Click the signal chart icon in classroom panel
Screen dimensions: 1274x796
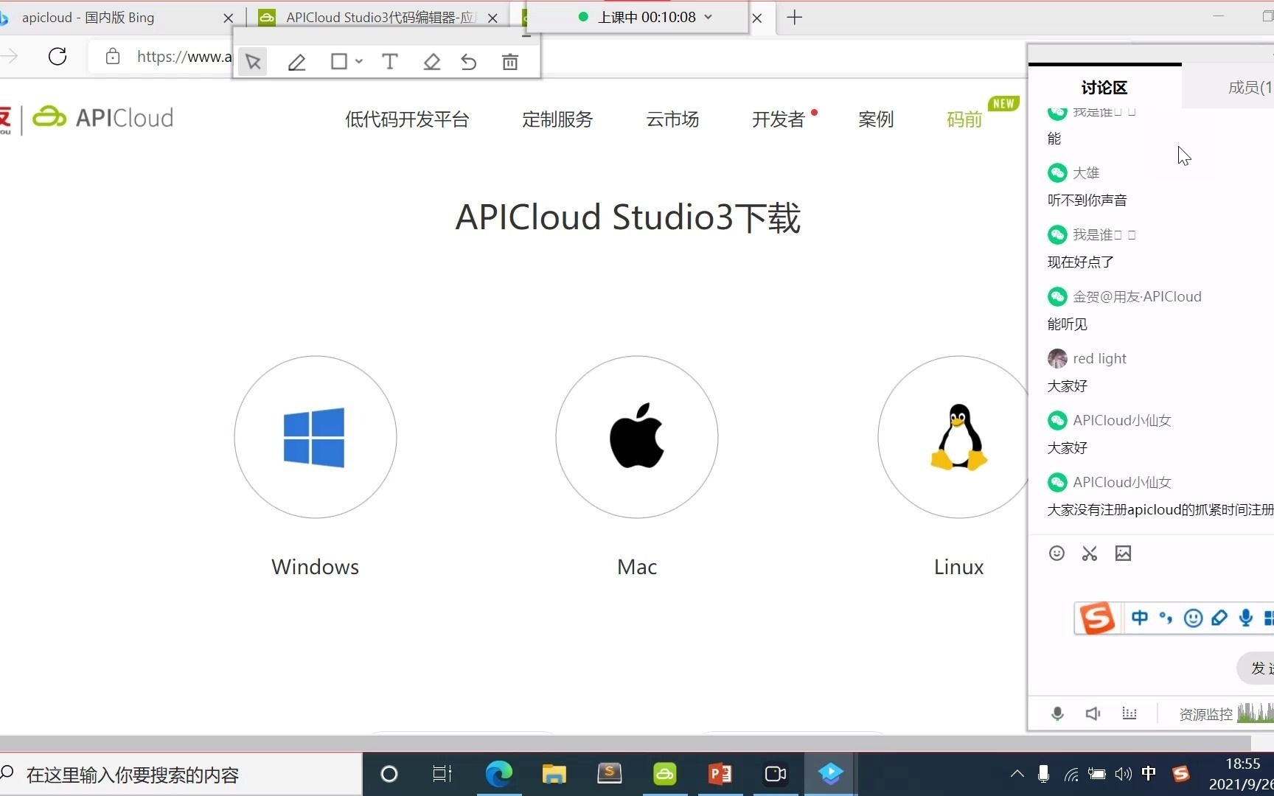1129,713
